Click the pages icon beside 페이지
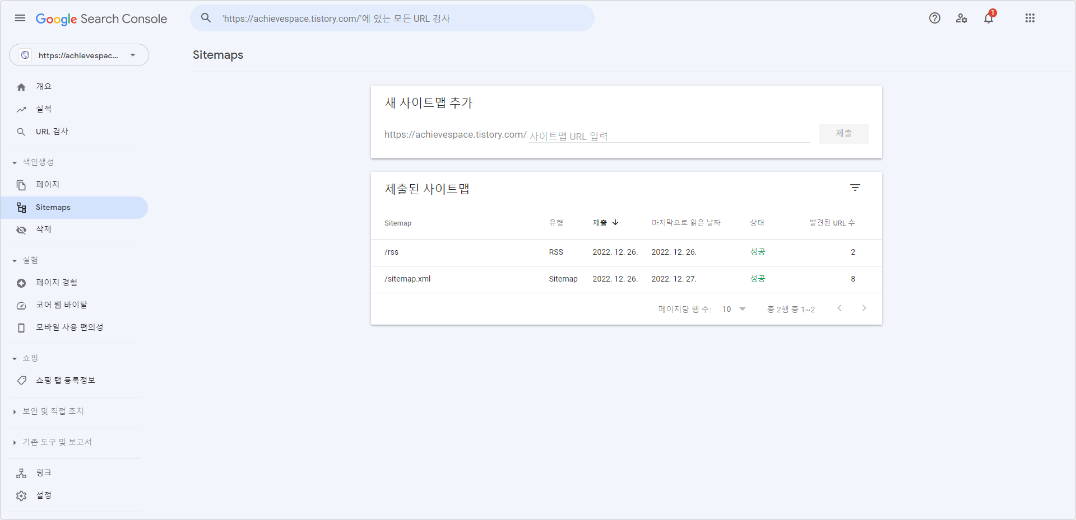This screenshot has height=520, width=1076. tap(21, 185)
